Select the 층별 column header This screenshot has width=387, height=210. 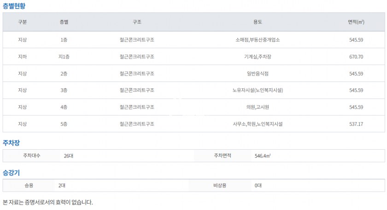[x=64, y=22]
